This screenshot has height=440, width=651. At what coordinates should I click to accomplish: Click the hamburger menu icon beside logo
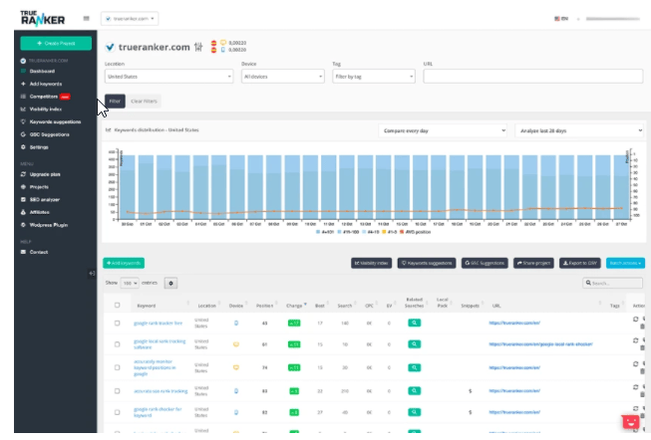pos(86,18)
